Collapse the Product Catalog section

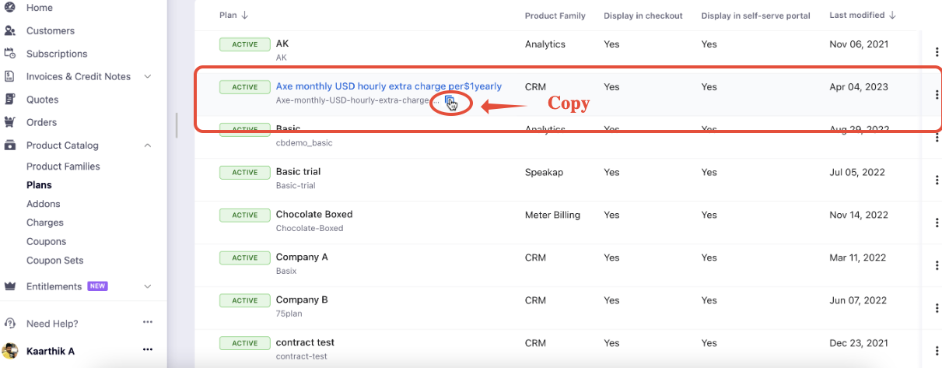pos(148,145)
